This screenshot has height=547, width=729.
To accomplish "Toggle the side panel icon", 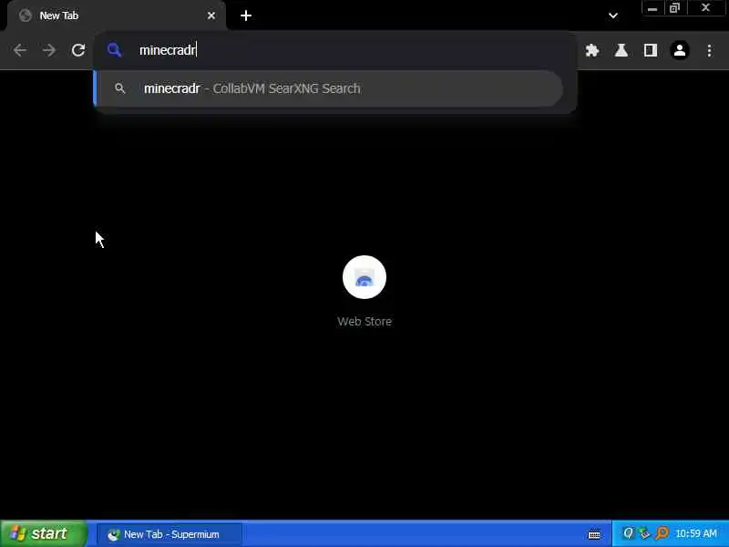I will 651,50.
